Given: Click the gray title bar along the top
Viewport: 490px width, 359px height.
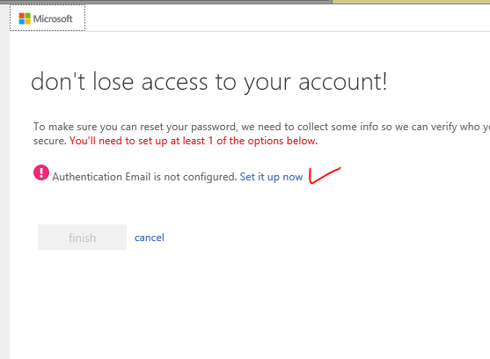Looking at the screenshot, I should pos(166,2).
